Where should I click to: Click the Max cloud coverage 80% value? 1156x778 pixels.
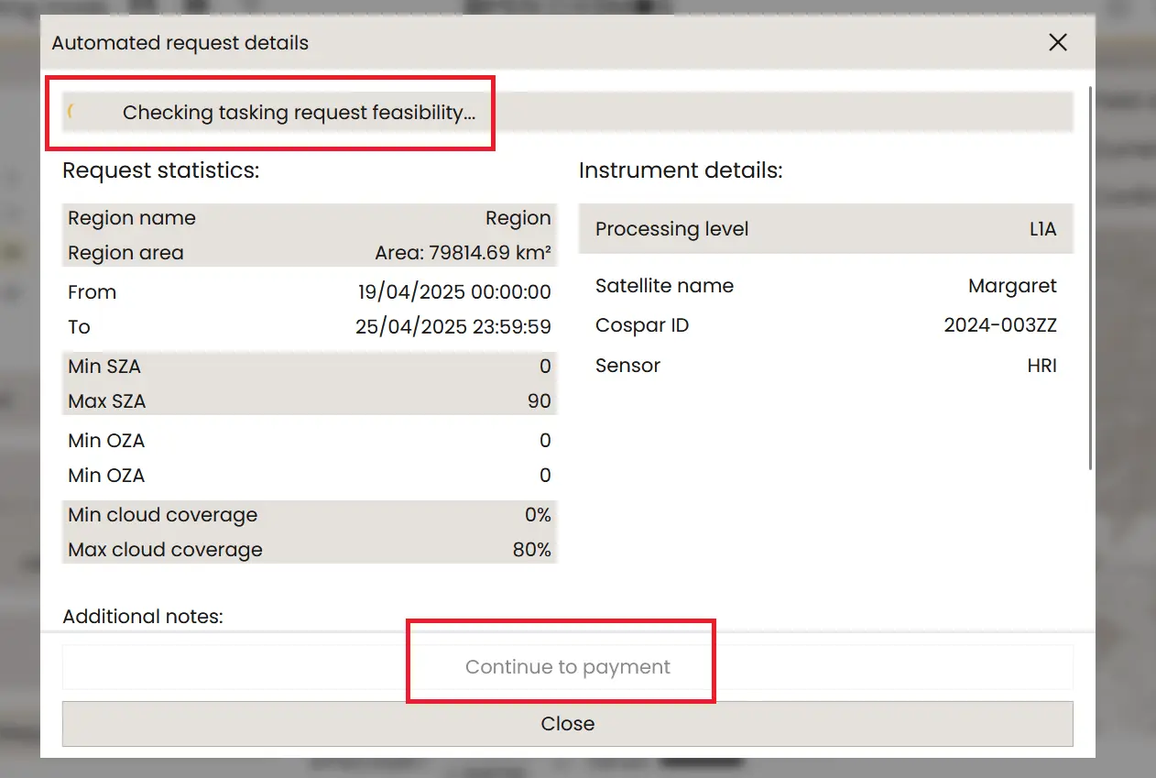(531, 550)
